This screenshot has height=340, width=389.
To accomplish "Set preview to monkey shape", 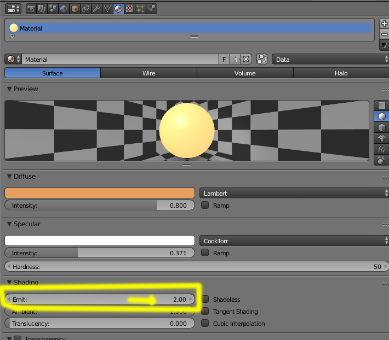I will [381, 138].
